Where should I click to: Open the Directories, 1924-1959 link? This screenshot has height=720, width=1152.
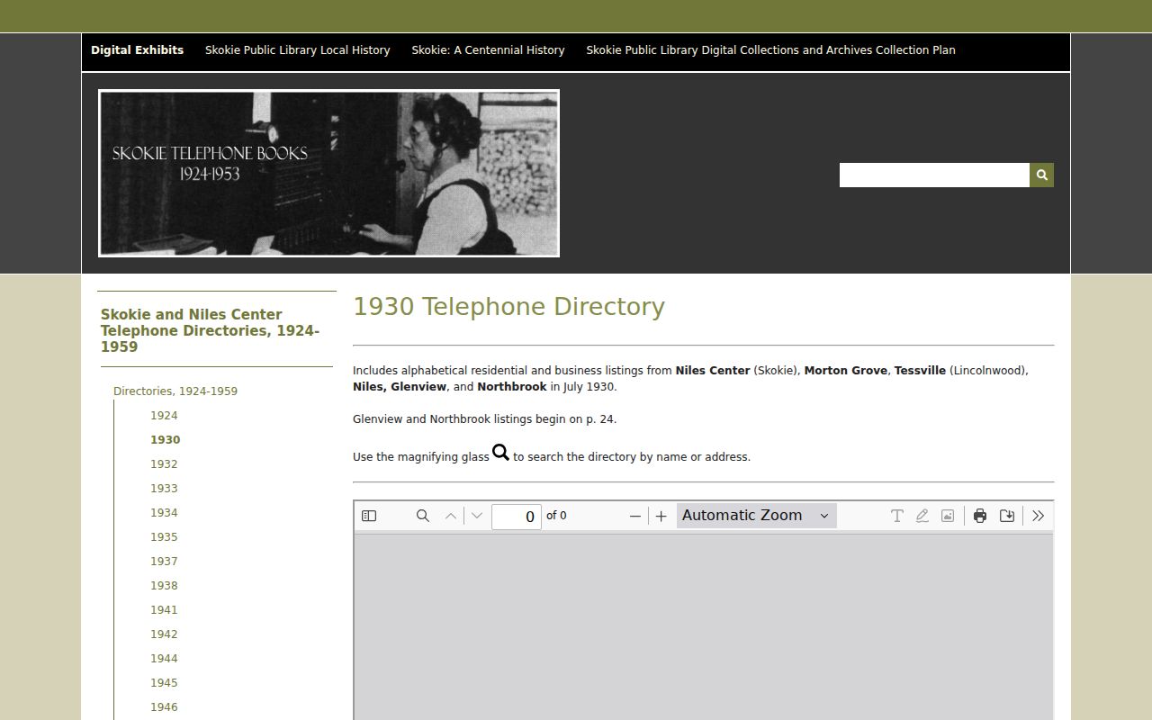tap(175, 391)
